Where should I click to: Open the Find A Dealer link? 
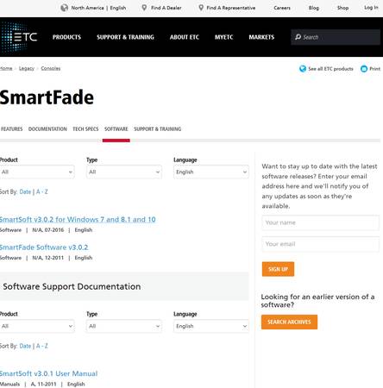coord(166,8)
